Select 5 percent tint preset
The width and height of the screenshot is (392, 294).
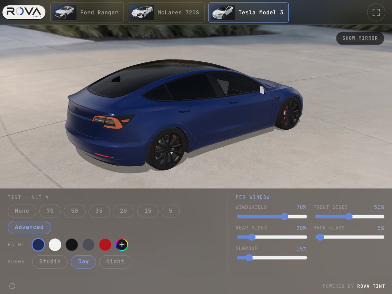click(171, 211)
